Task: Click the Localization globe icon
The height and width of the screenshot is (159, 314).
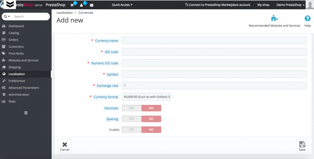Action: tap(4, 74)
